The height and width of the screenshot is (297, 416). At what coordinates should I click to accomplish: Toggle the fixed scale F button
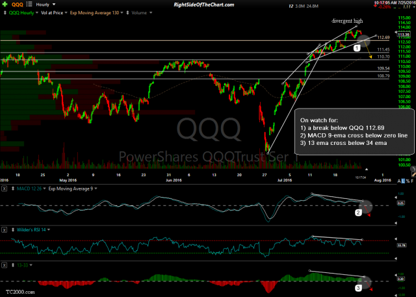pos(412,181)
